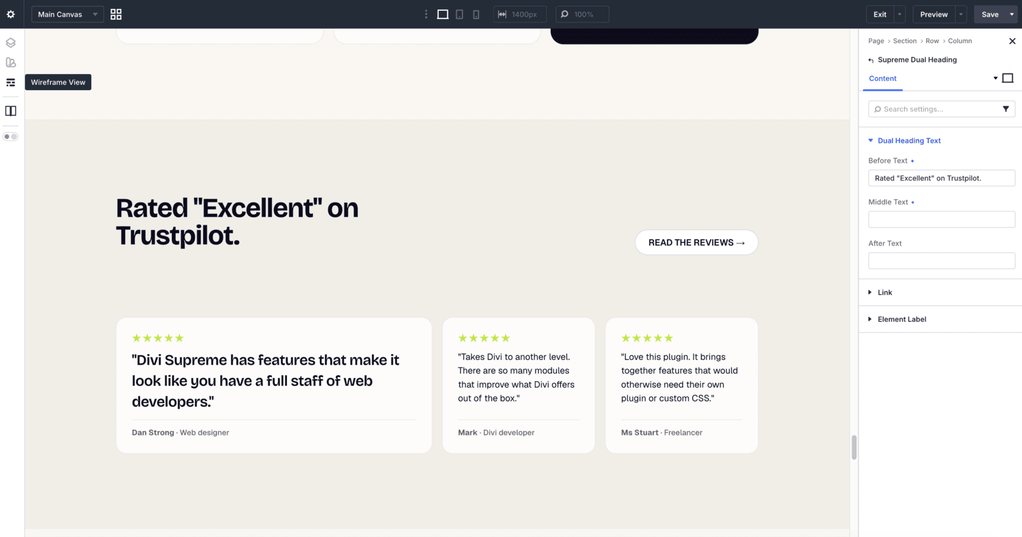Click the Save button
1022x537 pixels.
click(990, 14)
